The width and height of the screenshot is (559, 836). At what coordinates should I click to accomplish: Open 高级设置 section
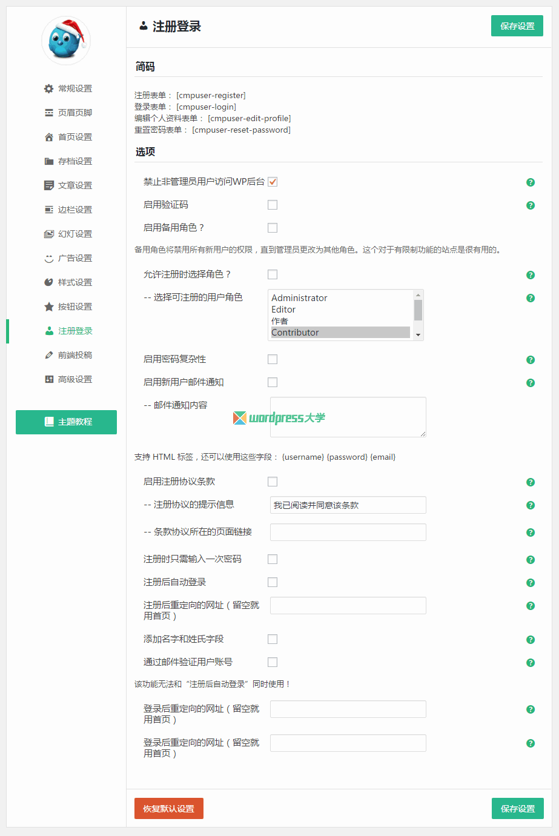click(68, 379)
